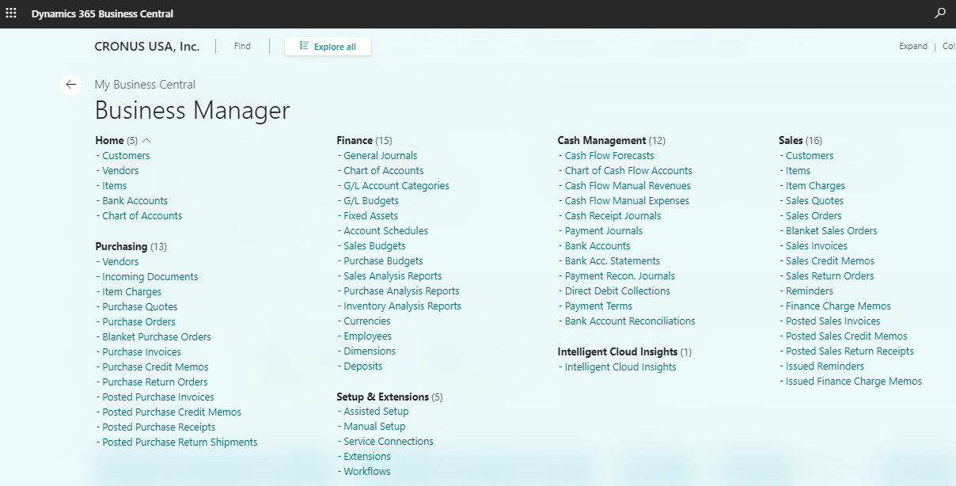Click the Find option
Screen dimensions: 956x486
click(x=242, y=47)
